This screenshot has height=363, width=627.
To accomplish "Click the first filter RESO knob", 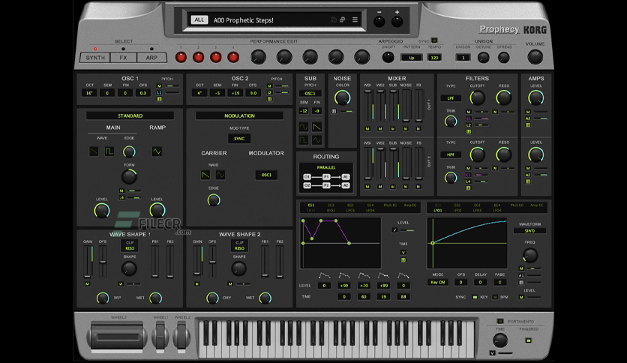I will (x=504, y=97).
